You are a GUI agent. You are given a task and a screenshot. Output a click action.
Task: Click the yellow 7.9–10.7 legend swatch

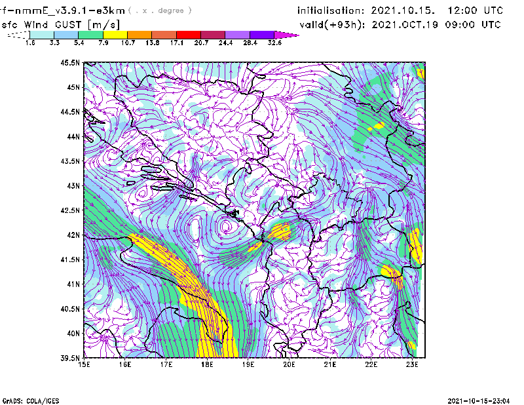coord(115,35)
